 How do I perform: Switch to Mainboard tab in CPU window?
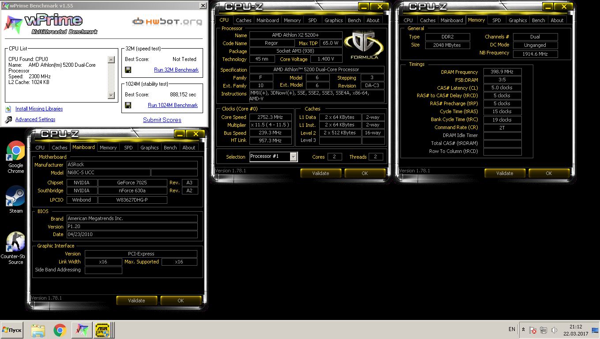(x=268, y=20)
